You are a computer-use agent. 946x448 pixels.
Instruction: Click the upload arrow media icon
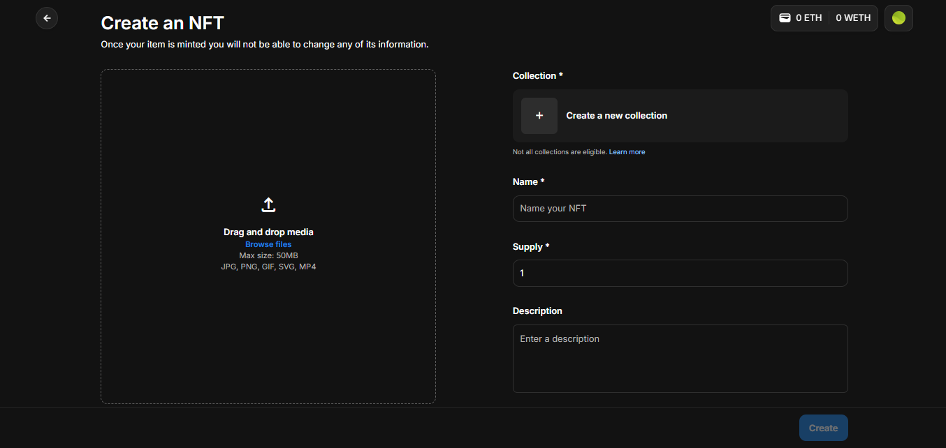(268, 205)
